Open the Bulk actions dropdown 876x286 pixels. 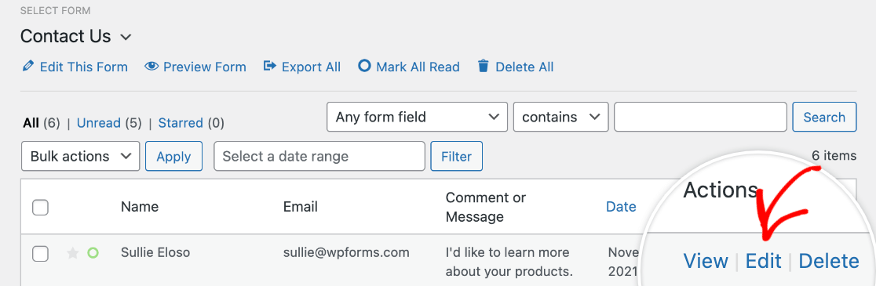click(80, 156)
